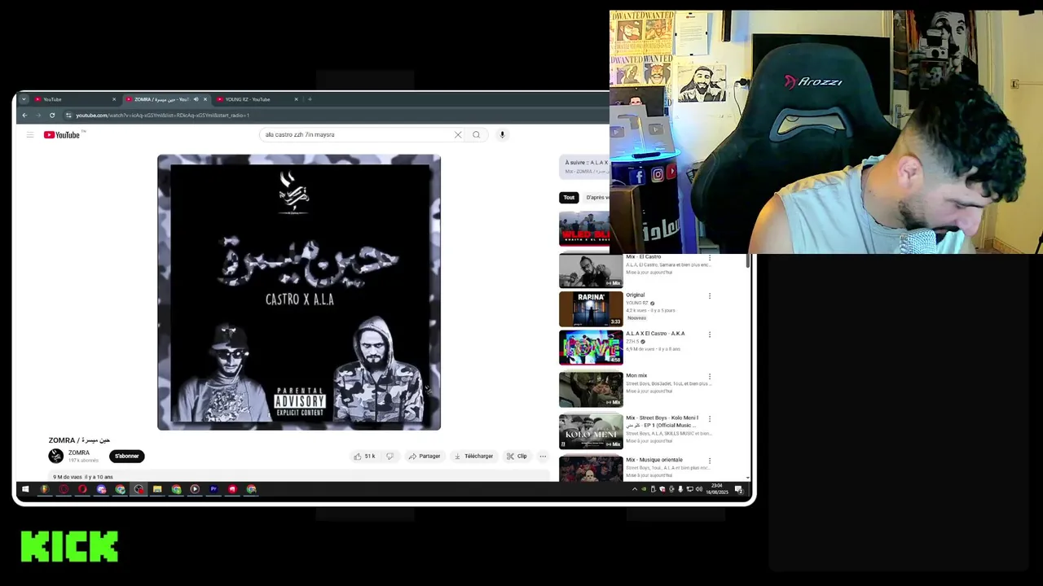Open the taskbar clock showing 23:04
The image size is (1043, 586).
pyautogui.click(x=717, y=489)
